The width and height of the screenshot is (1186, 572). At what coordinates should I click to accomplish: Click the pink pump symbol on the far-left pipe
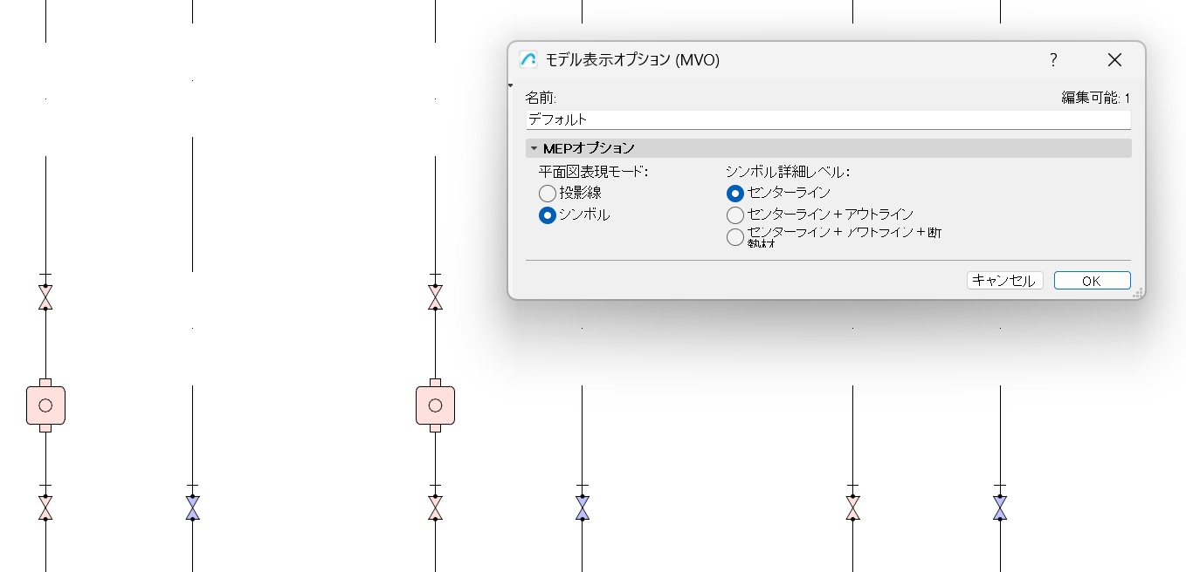pos(45,405)
